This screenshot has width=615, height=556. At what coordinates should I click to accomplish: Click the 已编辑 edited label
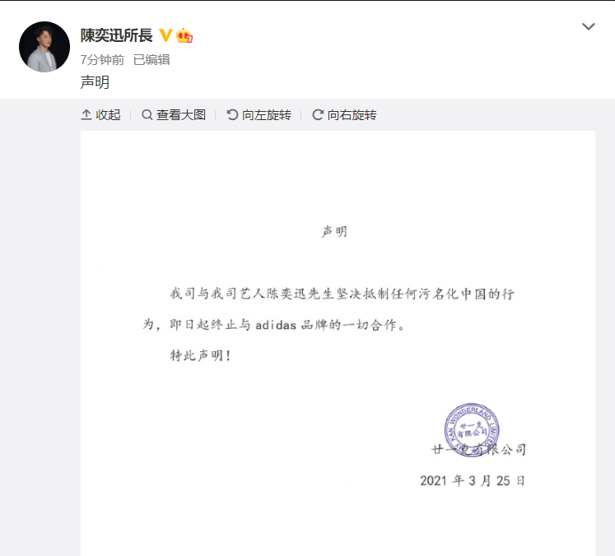[x=151, y=60]
